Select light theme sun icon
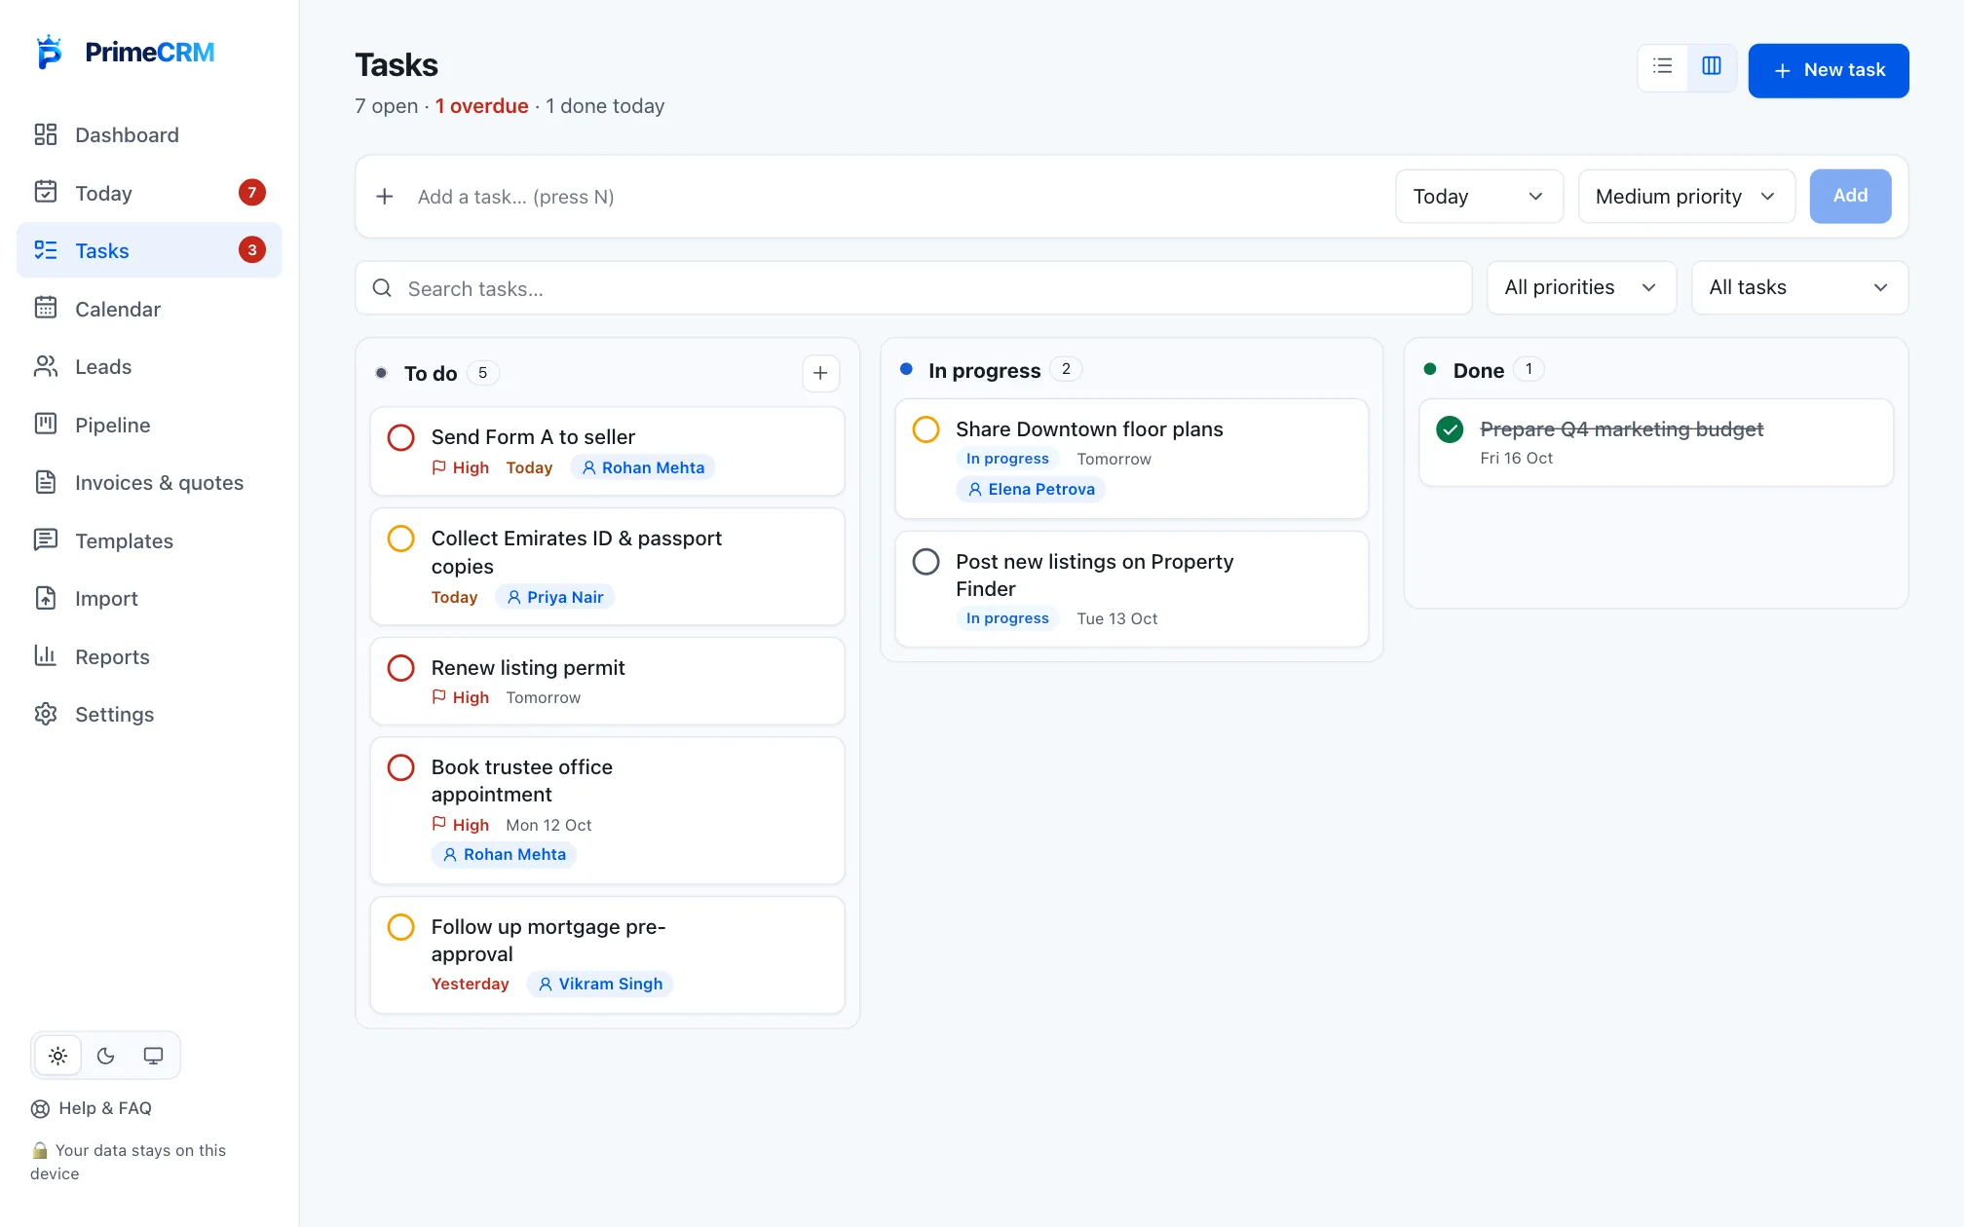1964x1227 pixels. point(58,1056)
